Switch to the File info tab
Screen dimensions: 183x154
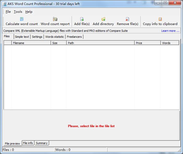click(x=28, y=143)
